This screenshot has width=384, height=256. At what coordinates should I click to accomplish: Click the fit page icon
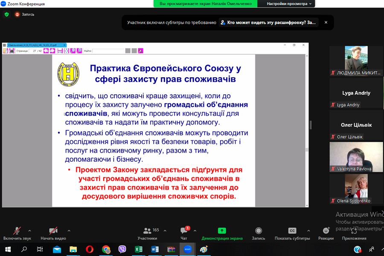[67, 51]
